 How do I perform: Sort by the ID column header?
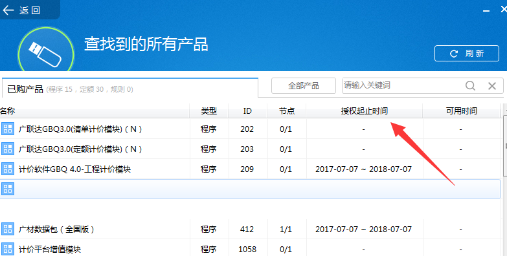click(248, 111)
